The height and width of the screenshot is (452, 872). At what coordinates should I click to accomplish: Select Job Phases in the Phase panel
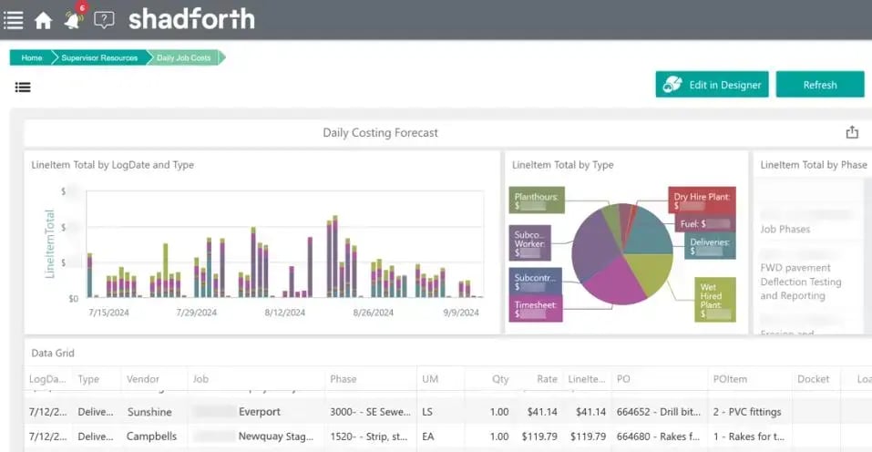click(x=785, y=229)
